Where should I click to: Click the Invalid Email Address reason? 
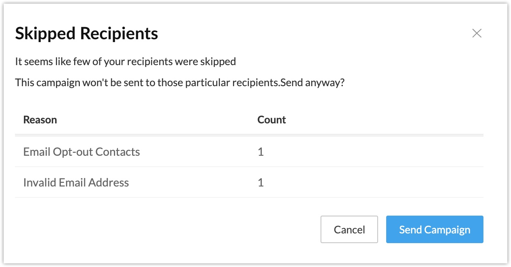(76, 183)
